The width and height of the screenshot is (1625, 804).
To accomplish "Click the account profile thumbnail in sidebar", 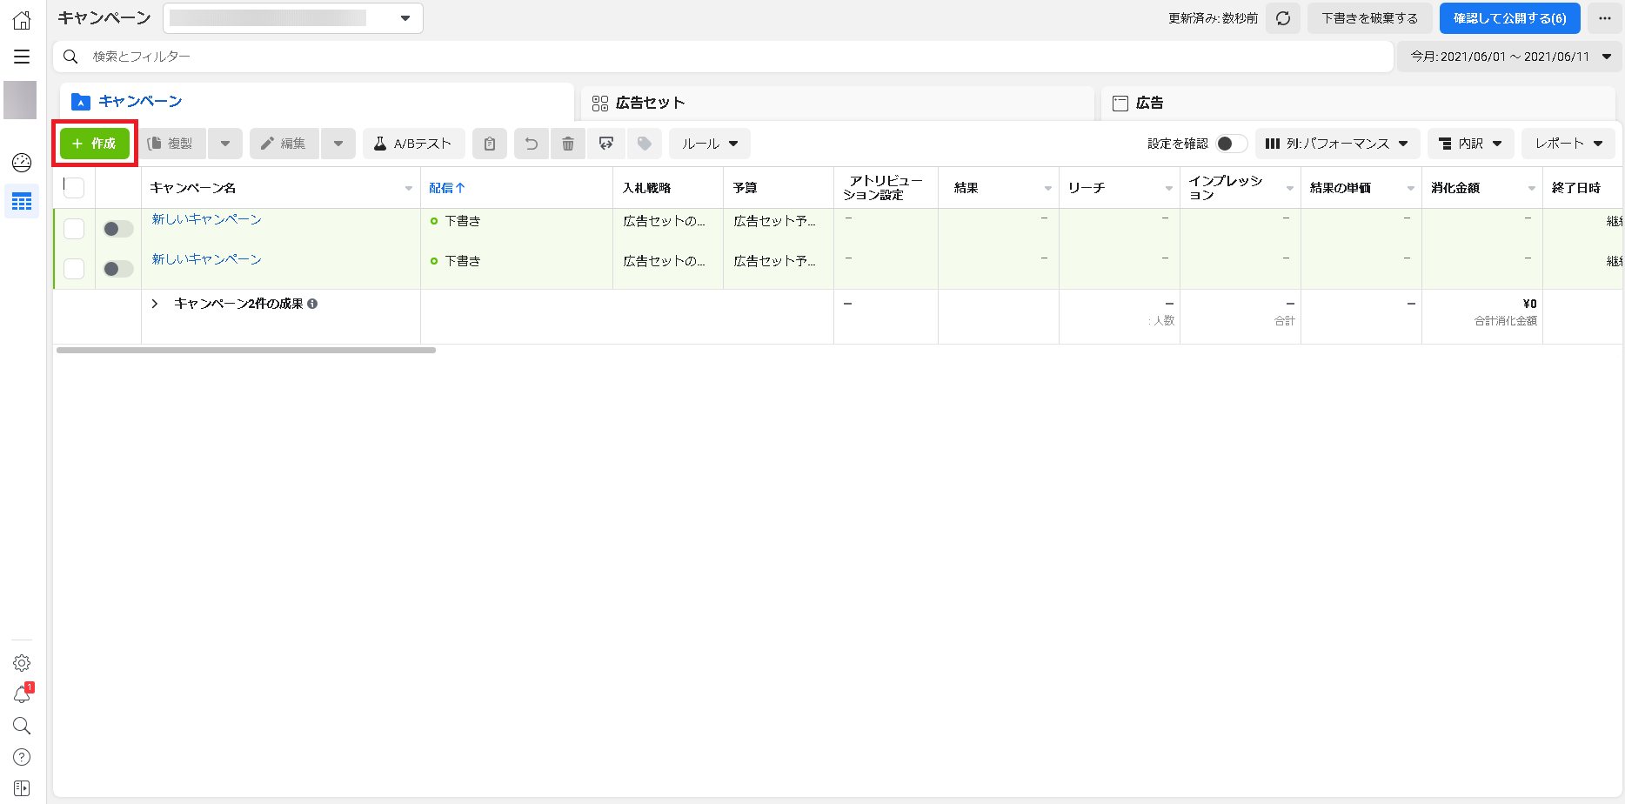I will click(20, 100).
